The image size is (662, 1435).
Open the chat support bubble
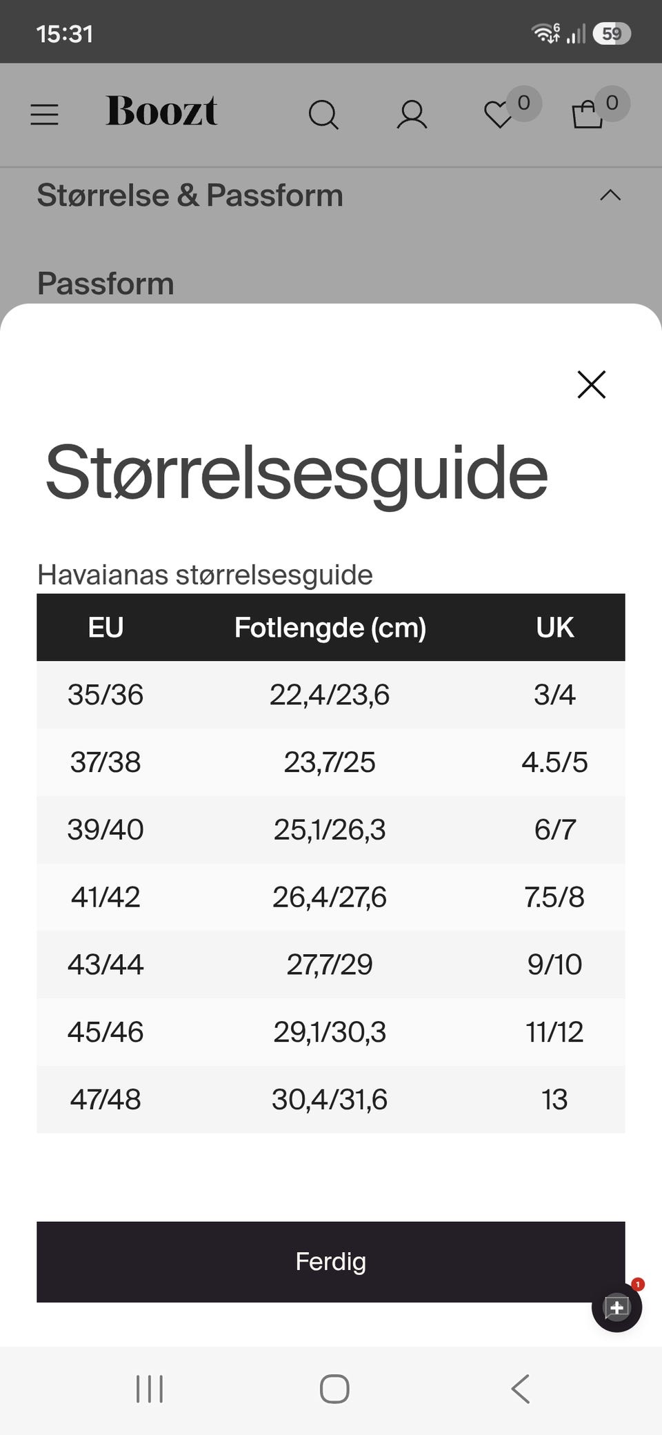[616, 1307]
